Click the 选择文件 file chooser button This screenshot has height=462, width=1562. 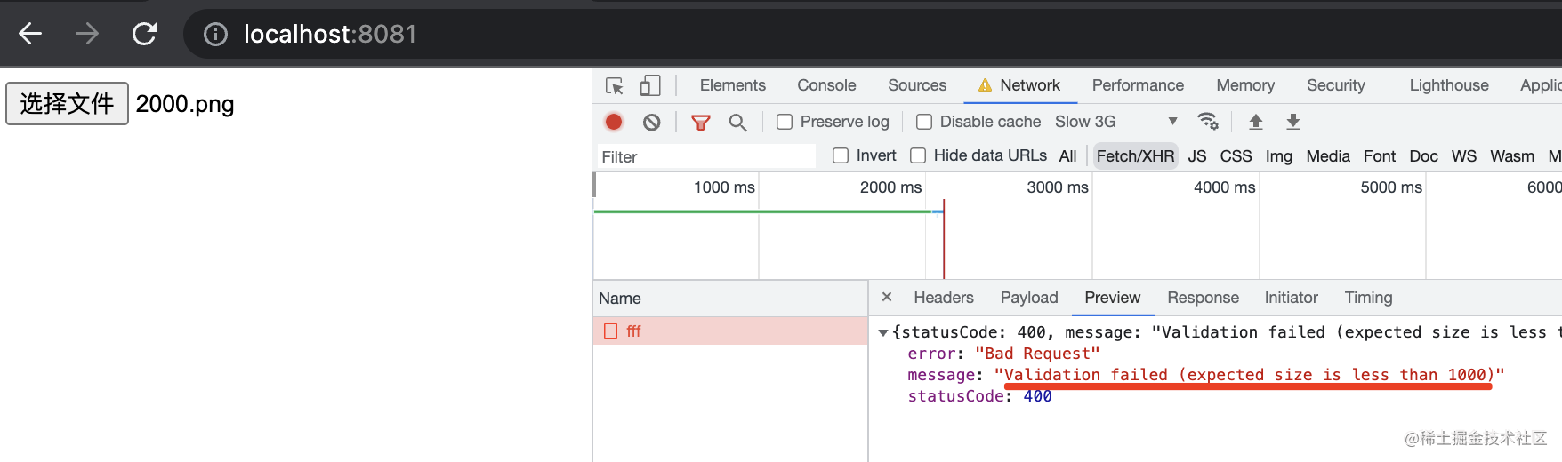[68, 104]
